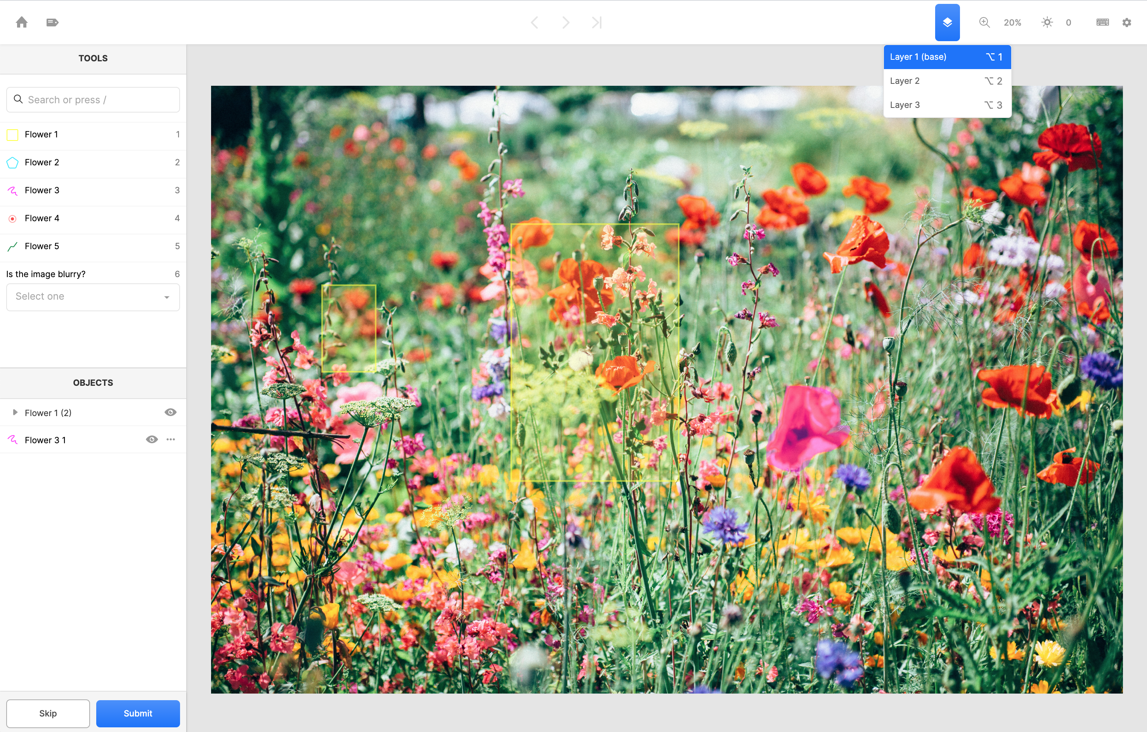Open keyboard shortcuts icon
The image size is (1147, 732).
point(1102,23)
